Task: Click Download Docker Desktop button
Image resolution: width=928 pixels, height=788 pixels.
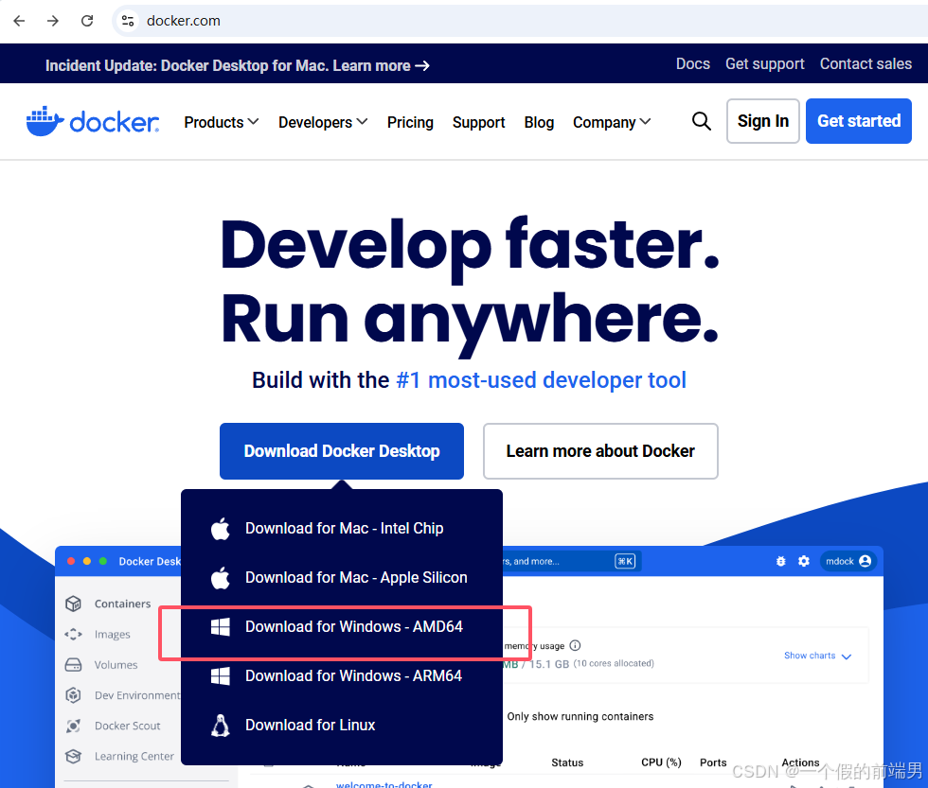Action: click(342, 451)
